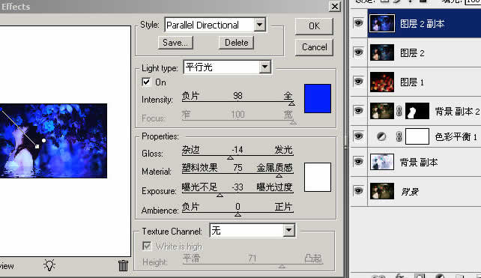The height and width of the screenshot is (278, 481).
Task: Click the 背景 layer name
Action: [x=410, y=192]
